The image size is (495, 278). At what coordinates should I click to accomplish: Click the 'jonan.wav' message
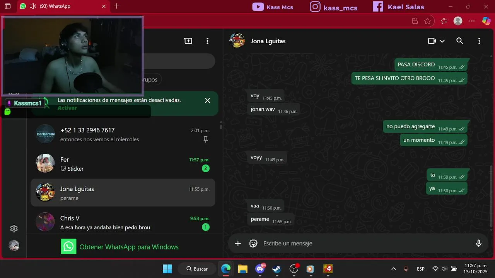(273, 109)
